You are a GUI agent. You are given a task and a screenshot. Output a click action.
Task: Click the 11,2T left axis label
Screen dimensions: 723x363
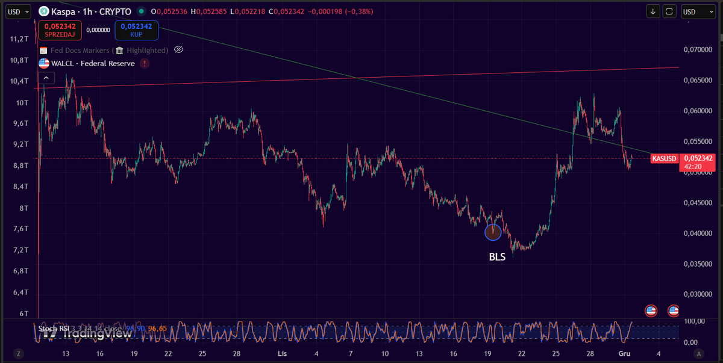[x=20, y=39]
